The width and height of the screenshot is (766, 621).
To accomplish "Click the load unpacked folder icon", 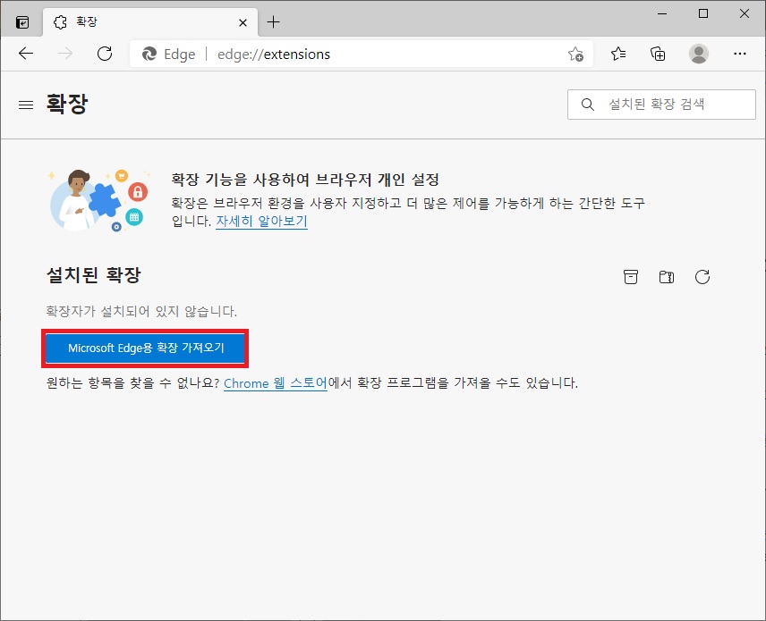I will 667,277.
